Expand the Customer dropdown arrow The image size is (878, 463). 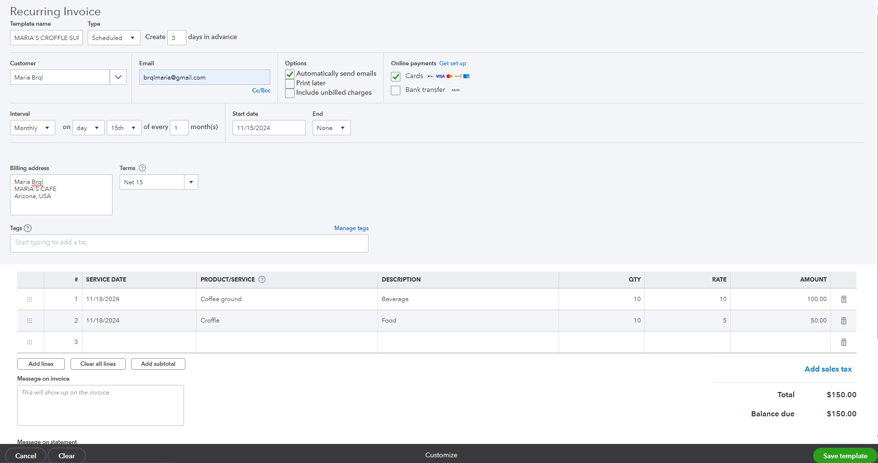pos(118,77)
